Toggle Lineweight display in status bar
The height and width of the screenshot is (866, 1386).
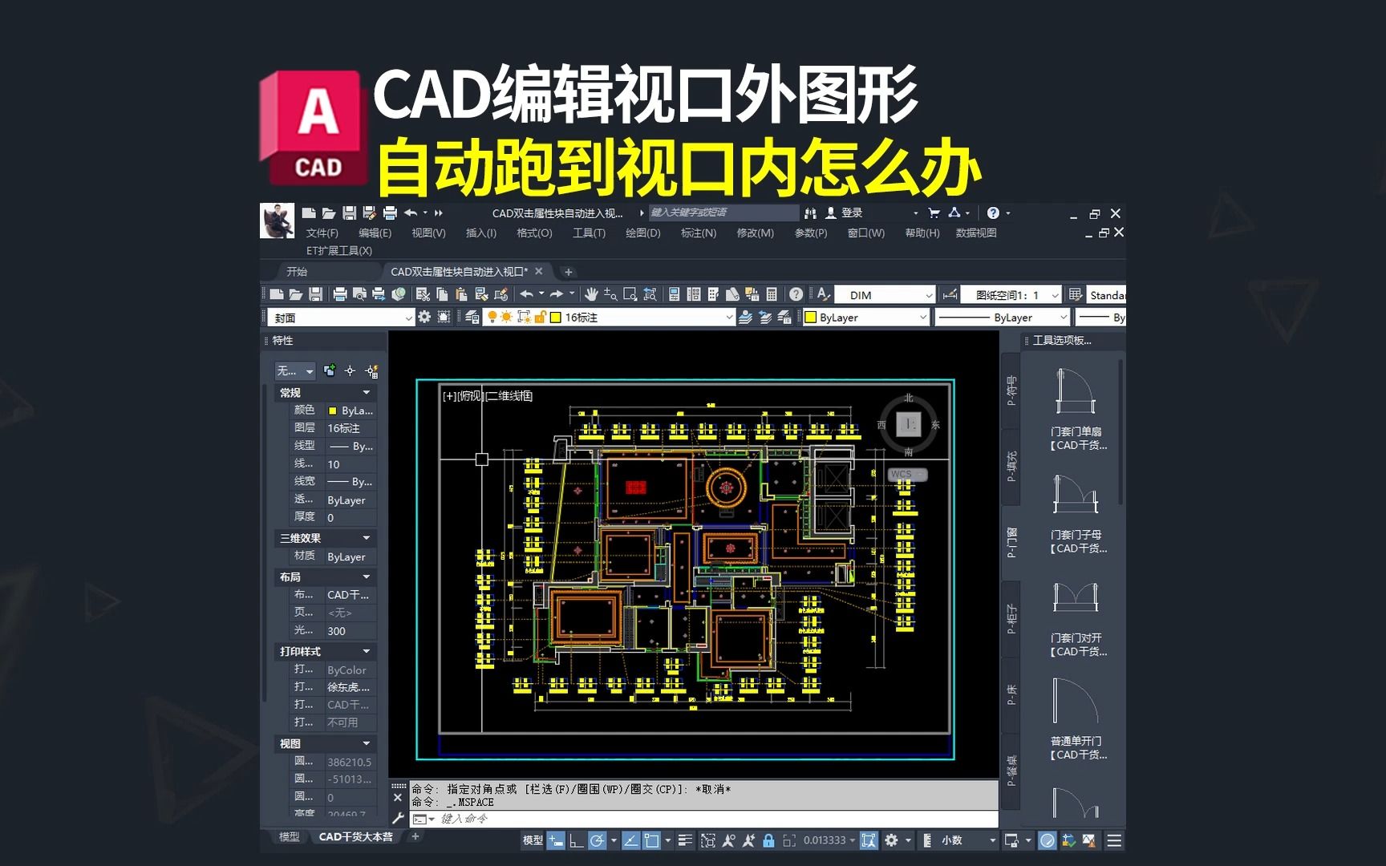tap(685, 840)
